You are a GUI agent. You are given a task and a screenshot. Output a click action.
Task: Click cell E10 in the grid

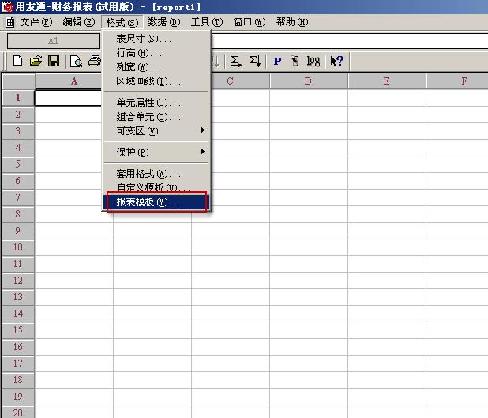point(387,247)
